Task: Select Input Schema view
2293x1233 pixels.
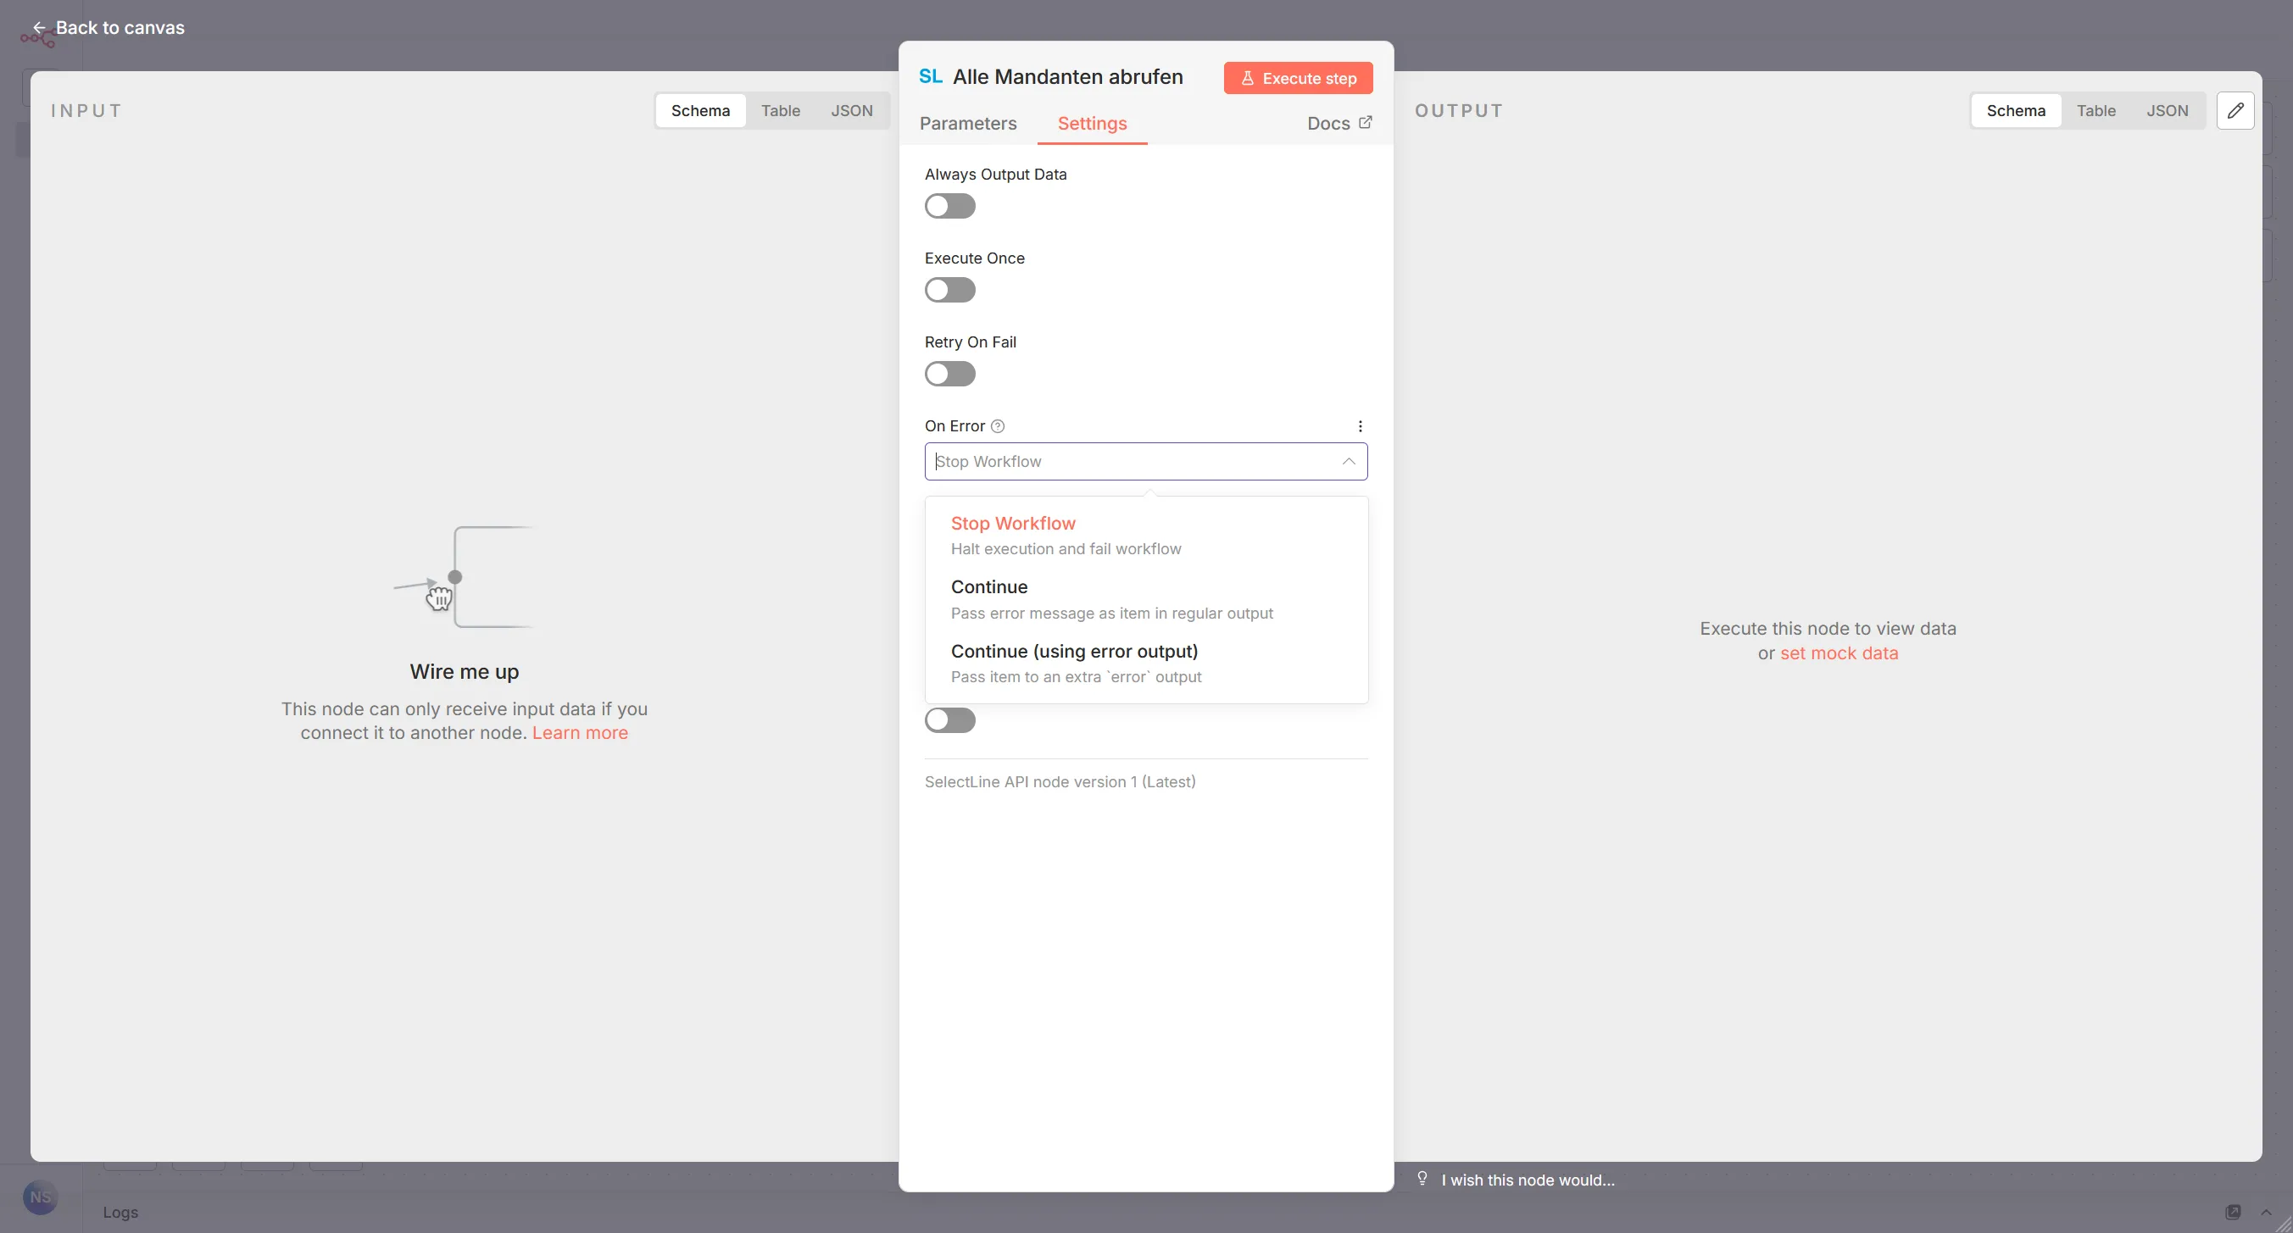Action: (x=700, y=110)
